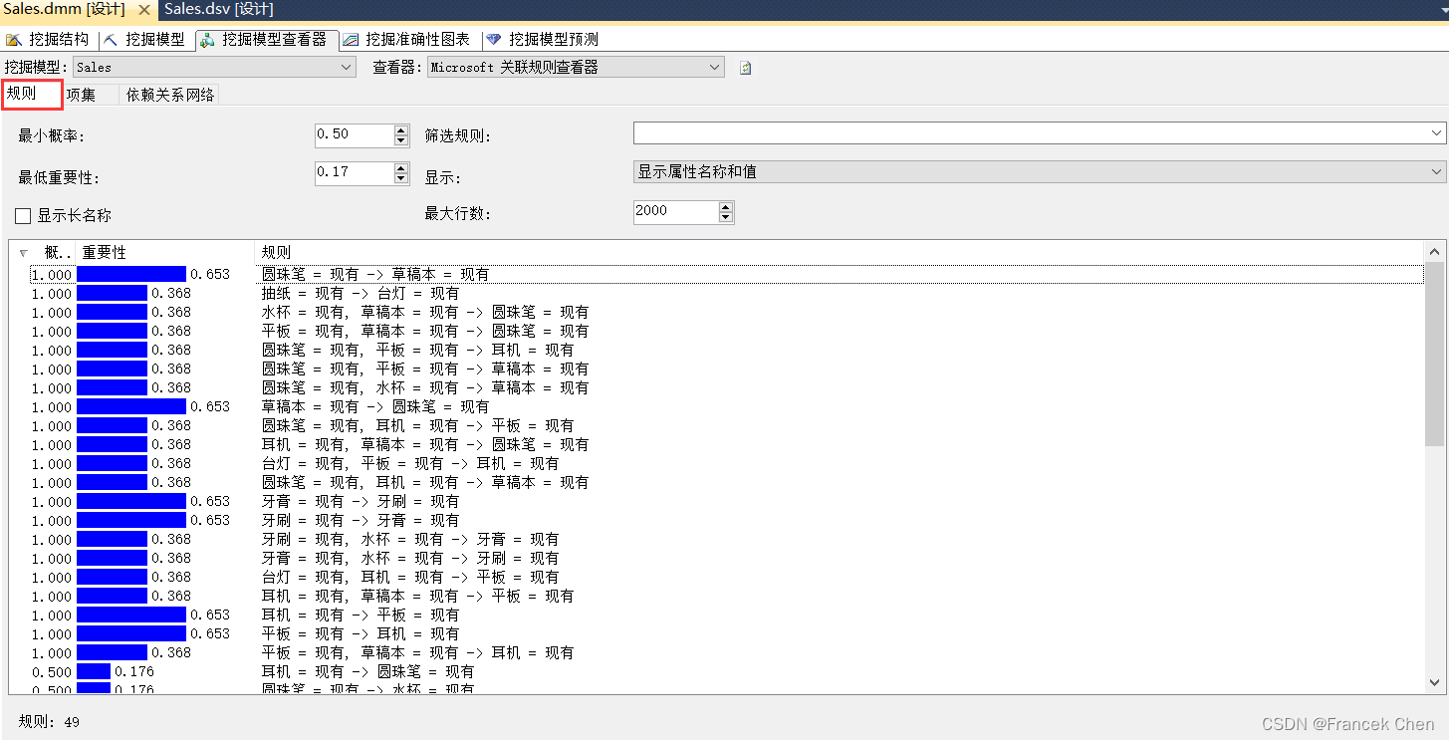Switch to 挖掘准确性图表 tab
Image resolution: width=1449 pixels, height=740 pixels.
click(406, 40)
